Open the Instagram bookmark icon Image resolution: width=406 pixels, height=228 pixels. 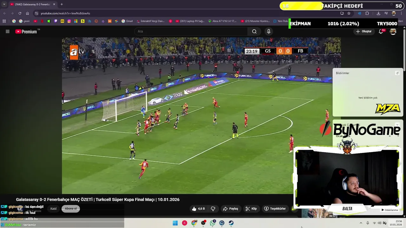click(69, 21)
